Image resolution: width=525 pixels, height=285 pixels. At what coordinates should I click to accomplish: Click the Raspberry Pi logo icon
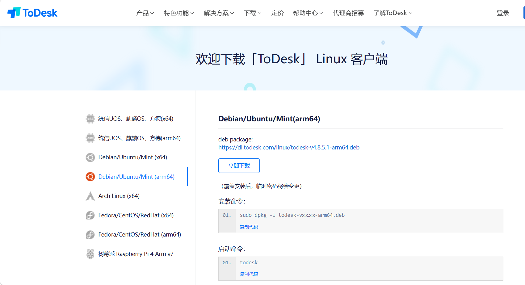90,254
